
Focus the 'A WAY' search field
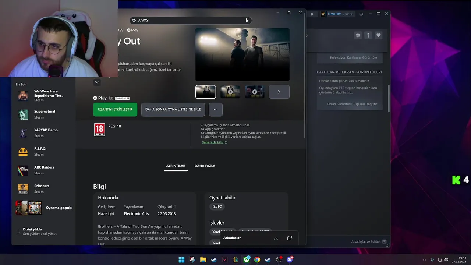(x=191, y=20)
